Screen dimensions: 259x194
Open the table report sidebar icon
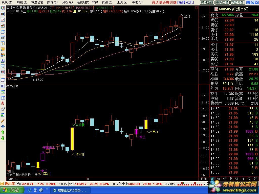[3, 38]
